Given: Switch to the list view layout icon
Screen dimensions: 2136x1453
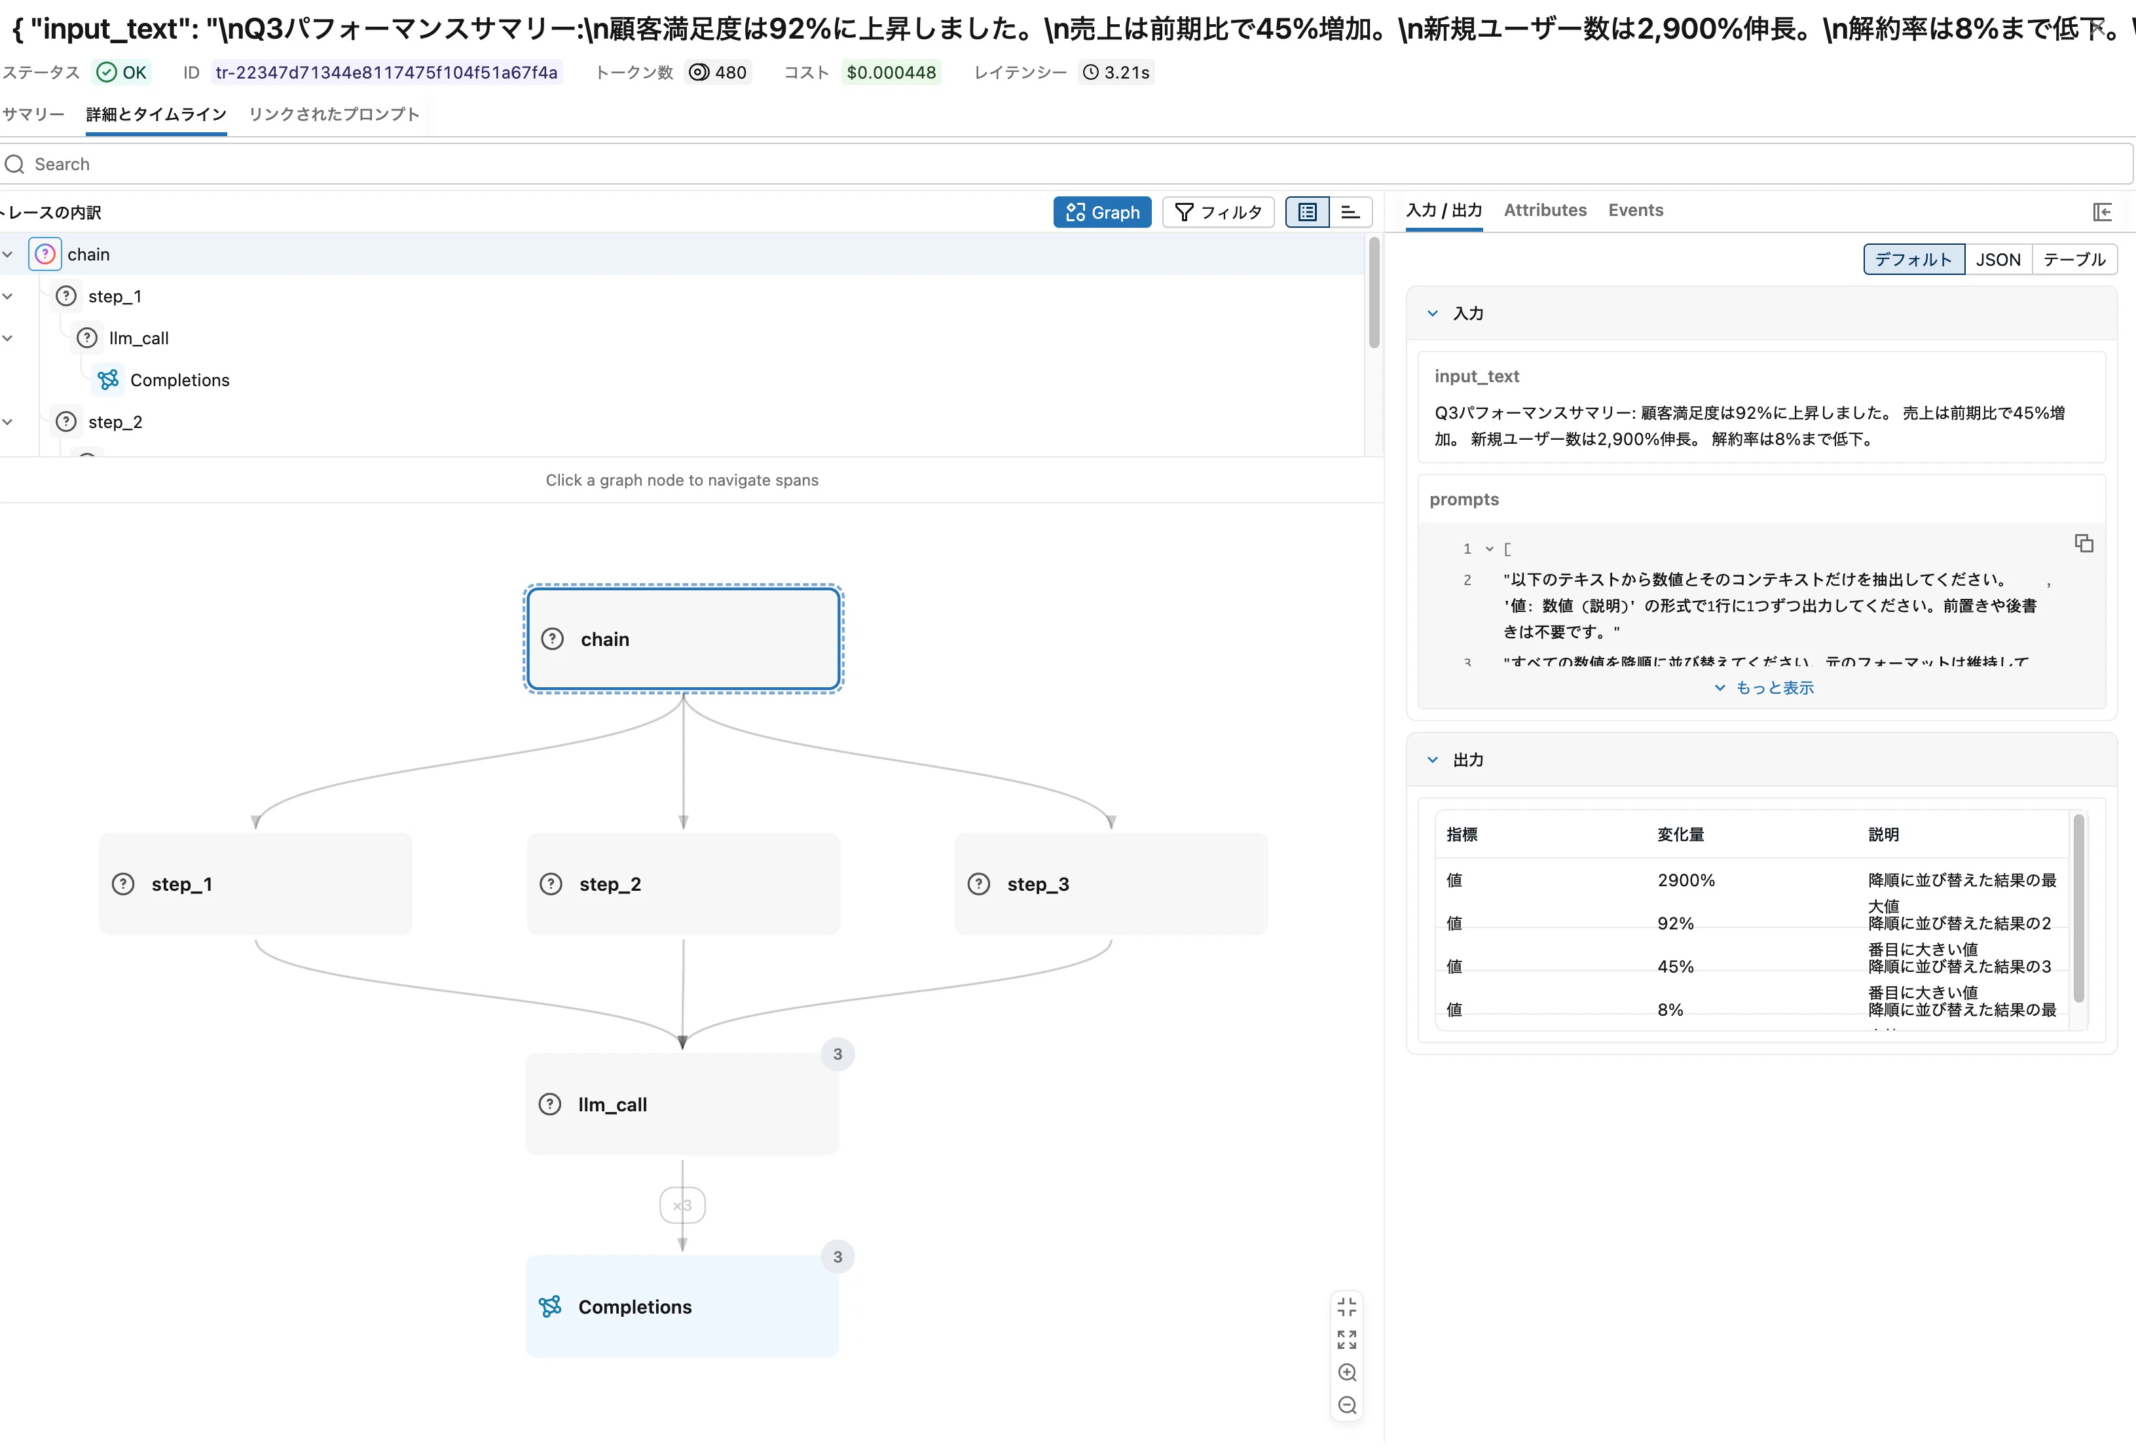Looking at the screenshot, I should [1307, 212].
